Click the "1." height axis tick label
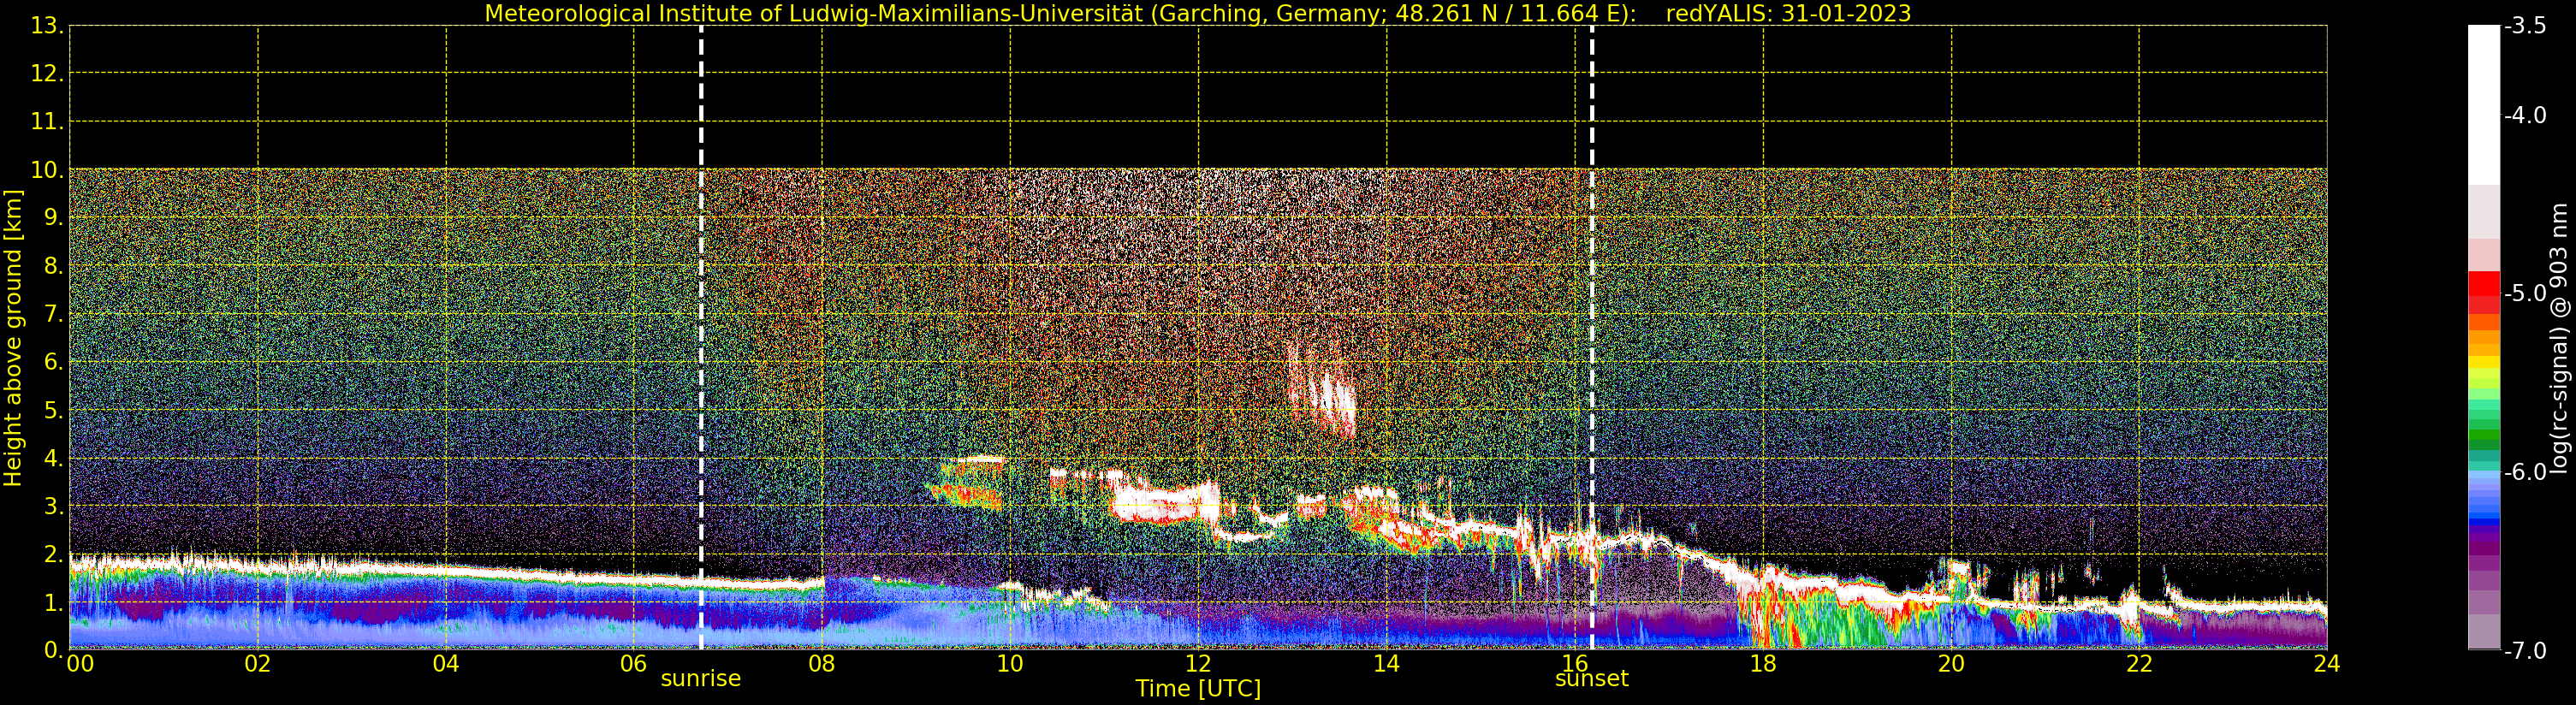This screenshot has height=705, width=2576. click(x=54, y=602)
